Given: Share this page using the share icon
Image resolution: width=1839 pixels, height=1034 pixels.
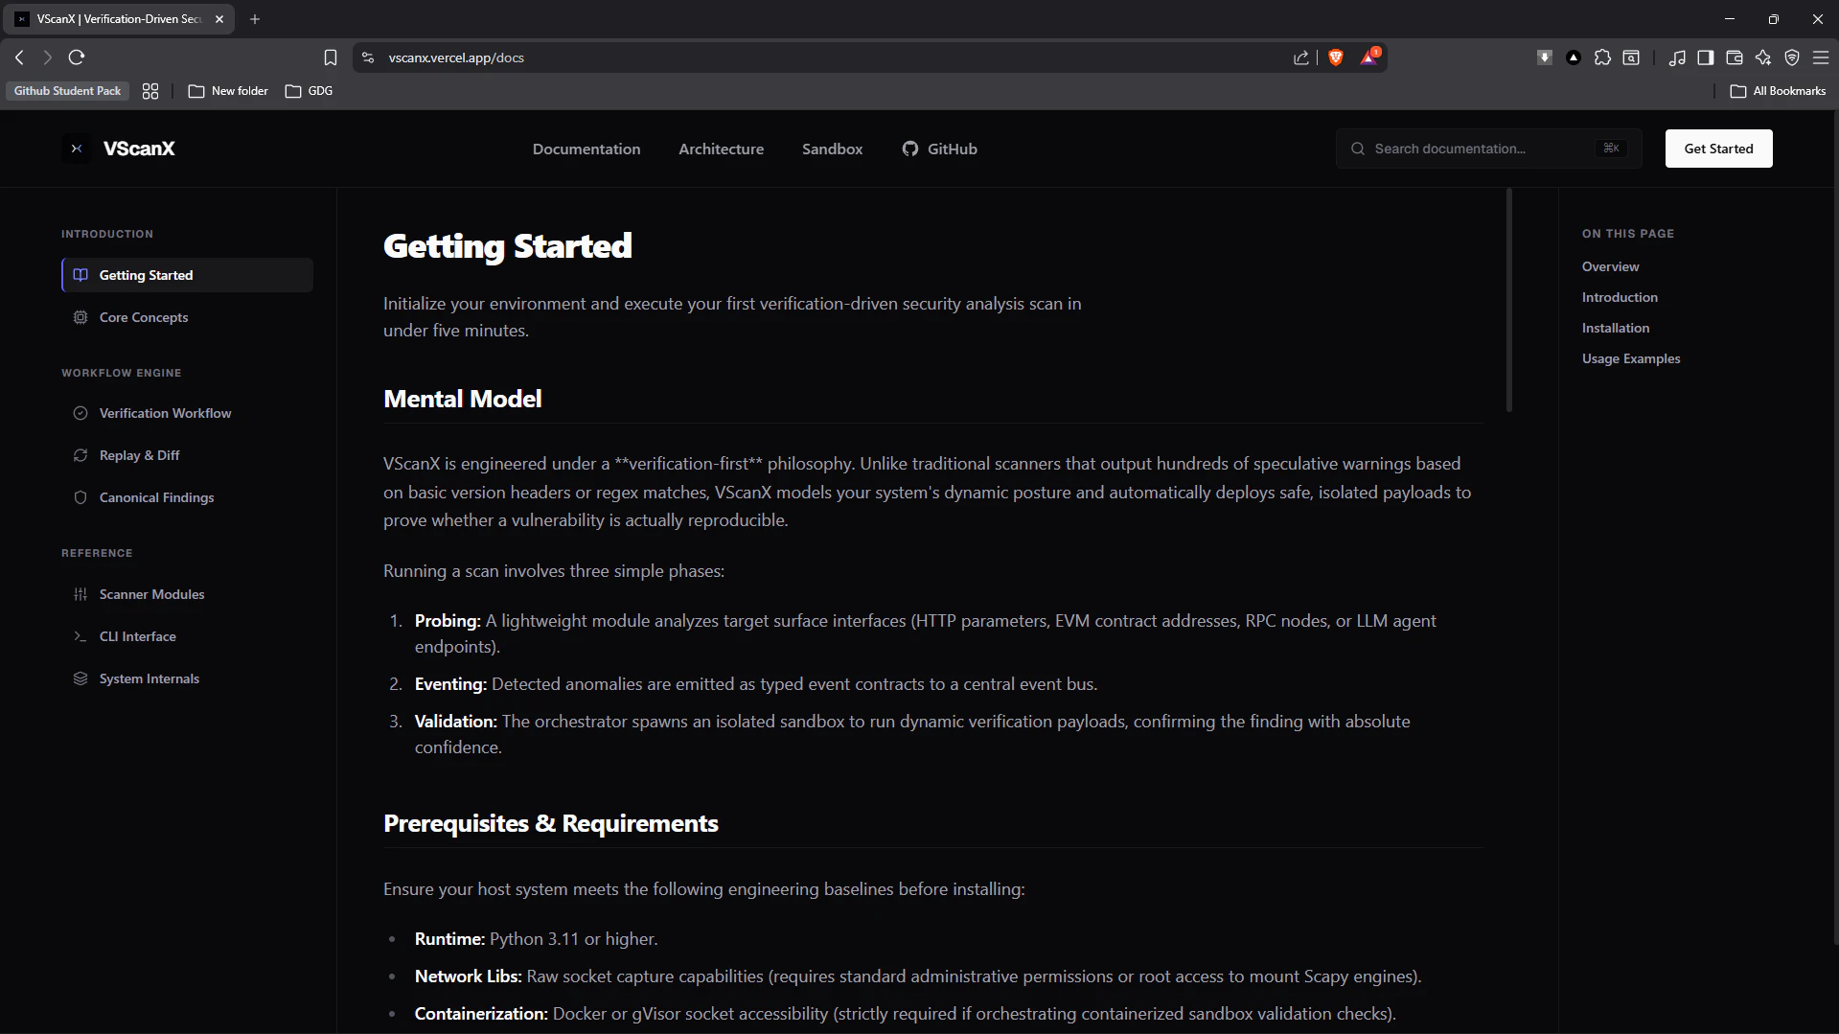Looking at the screenshot, I should (x=1300, y=57).
